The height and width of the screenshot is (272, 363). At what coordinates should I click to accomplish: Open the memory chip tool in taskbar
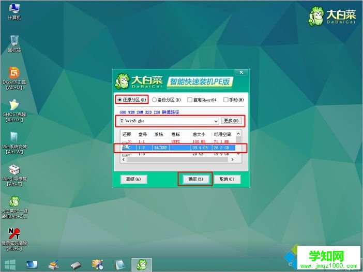click(75, 265)
